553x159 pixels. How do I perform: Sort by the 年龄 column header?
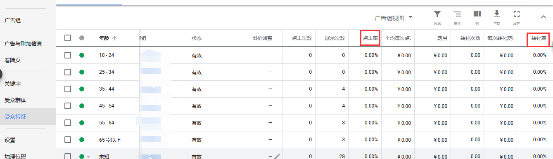(x=104, y=38)
